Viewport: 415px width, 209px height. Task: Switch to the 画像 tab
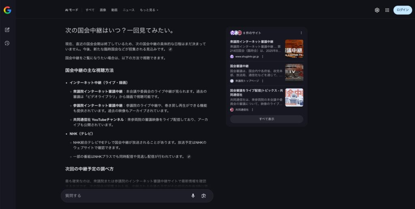103,10
